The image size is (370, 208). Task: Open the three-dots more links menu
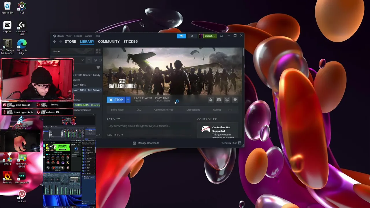click(230, 110)
